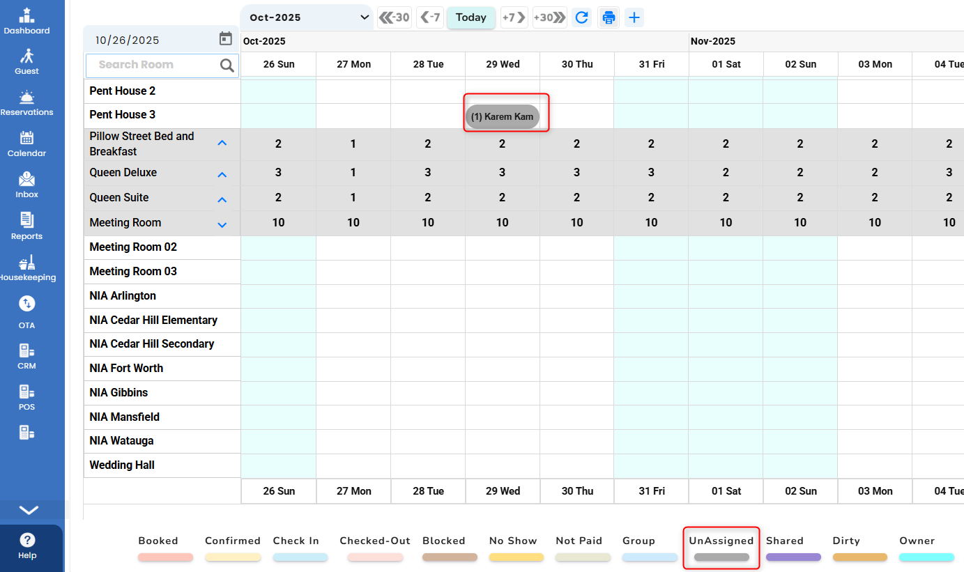Screen dimensions: 964x572
Task: Jump forward 7 days
Action: tap(514, 17)
